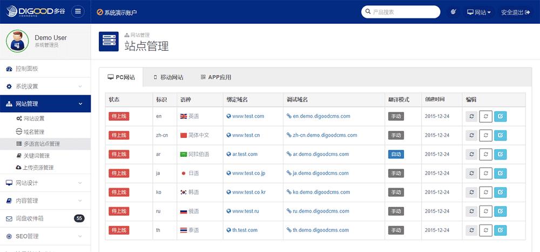Image resolution: width=540 pixels, height=252 pixels.
Task: Click 手动 translation mode badge in ja row
Action: 396,173
